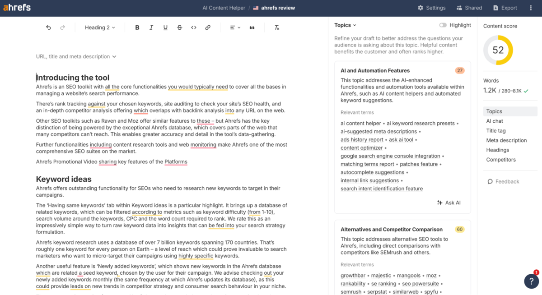Open the help question mark bubble

[531, 281]
